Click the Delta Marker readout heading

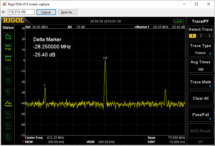pos(47,40)
